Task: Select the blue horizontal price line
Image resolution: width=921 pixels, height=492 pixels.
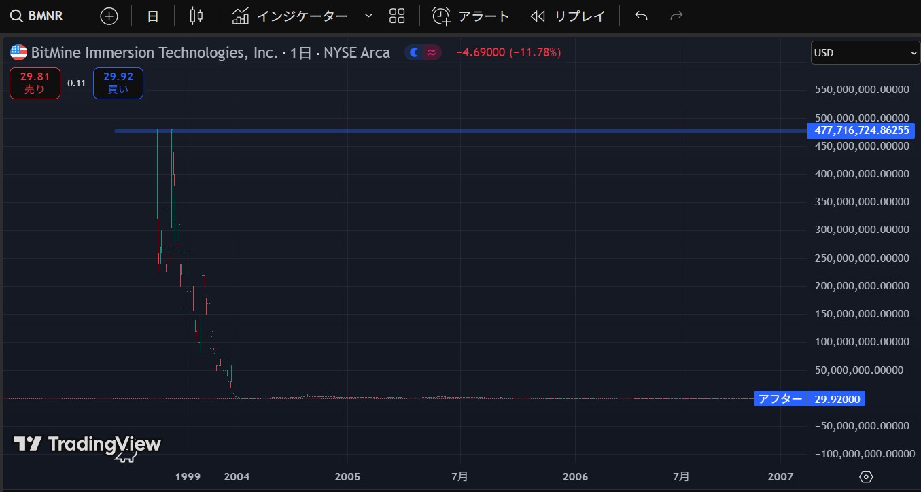Action: [x=460, y=130]
